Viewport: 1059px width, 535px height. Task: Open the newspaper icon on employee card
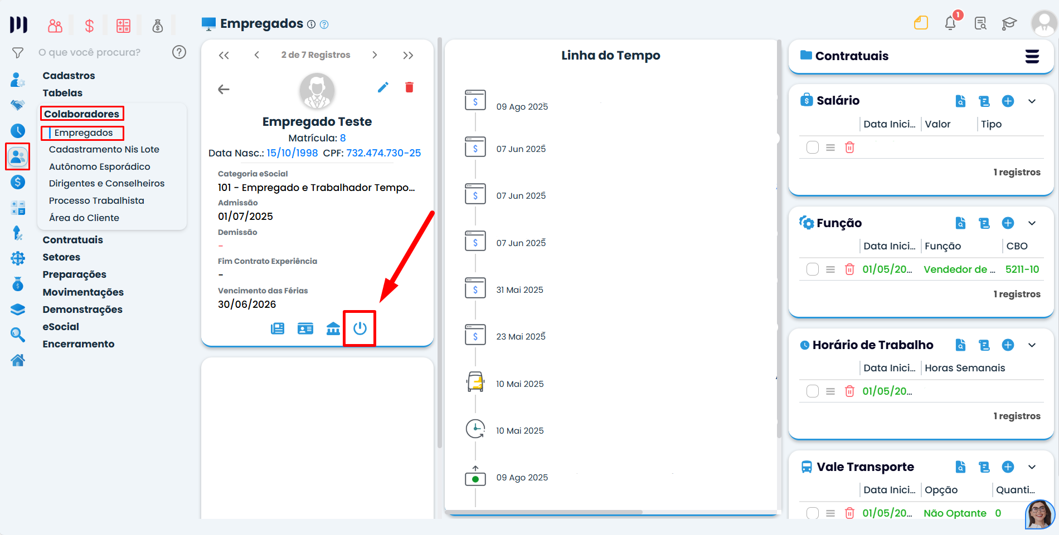[x=278, y=328]
